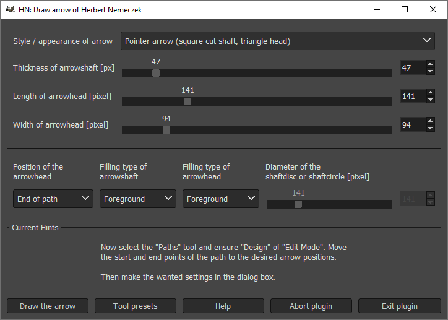Click the 'Current Hints' group title

click(35, 227)
